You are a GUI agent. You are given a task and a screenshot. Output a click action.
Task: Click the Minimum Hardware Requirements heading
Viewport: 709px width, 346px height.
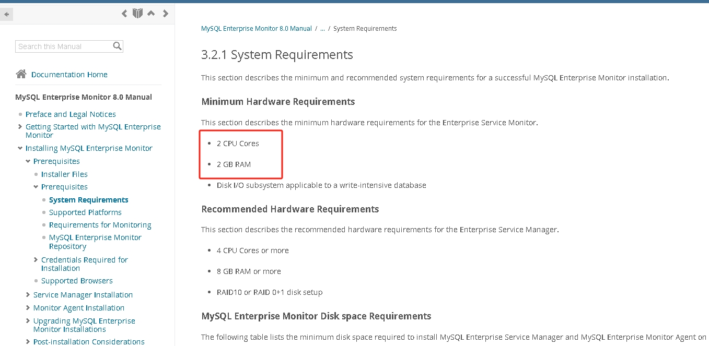pos(278,102)
